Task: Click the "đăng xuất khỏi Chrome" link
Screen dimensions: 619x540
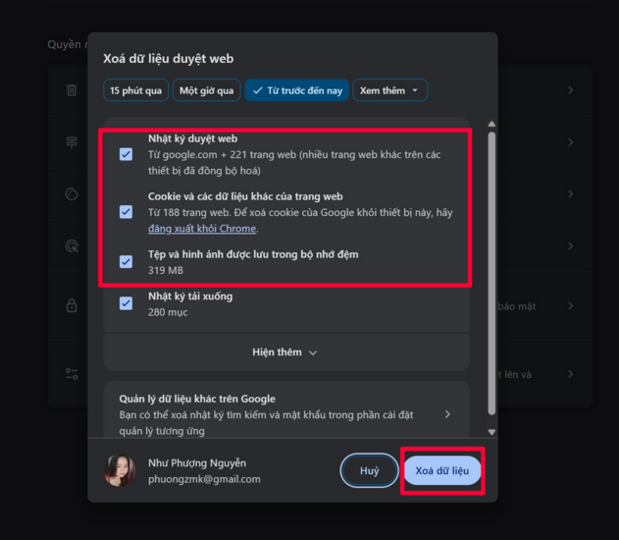Action: [x=202, y=229]
